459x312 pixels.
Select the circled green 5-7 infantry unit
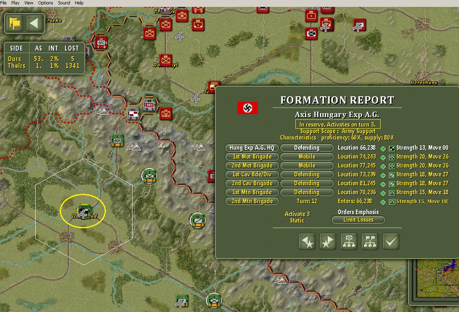pyautogui.click(x=150, y=176)
